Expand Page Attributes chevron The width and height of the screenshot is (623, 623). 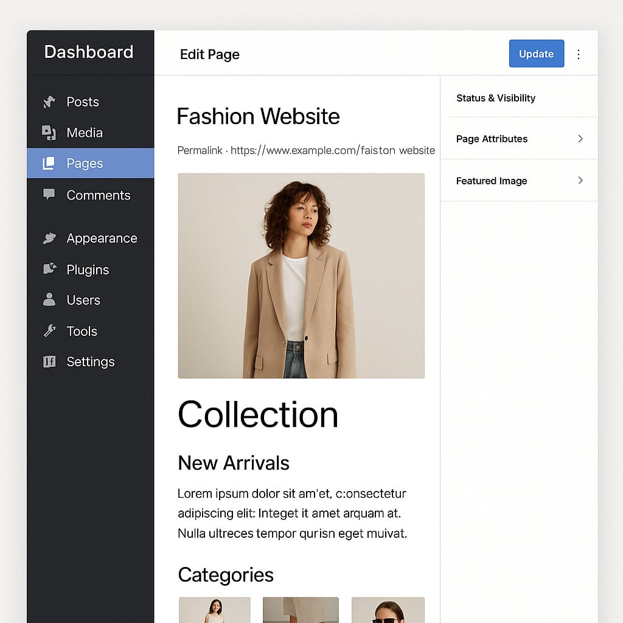click(580, 139)
